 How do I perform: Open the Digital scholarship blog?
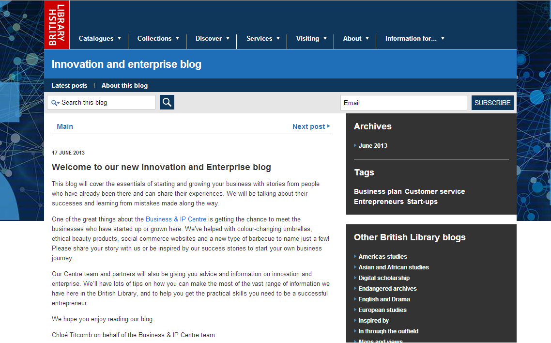384,278
